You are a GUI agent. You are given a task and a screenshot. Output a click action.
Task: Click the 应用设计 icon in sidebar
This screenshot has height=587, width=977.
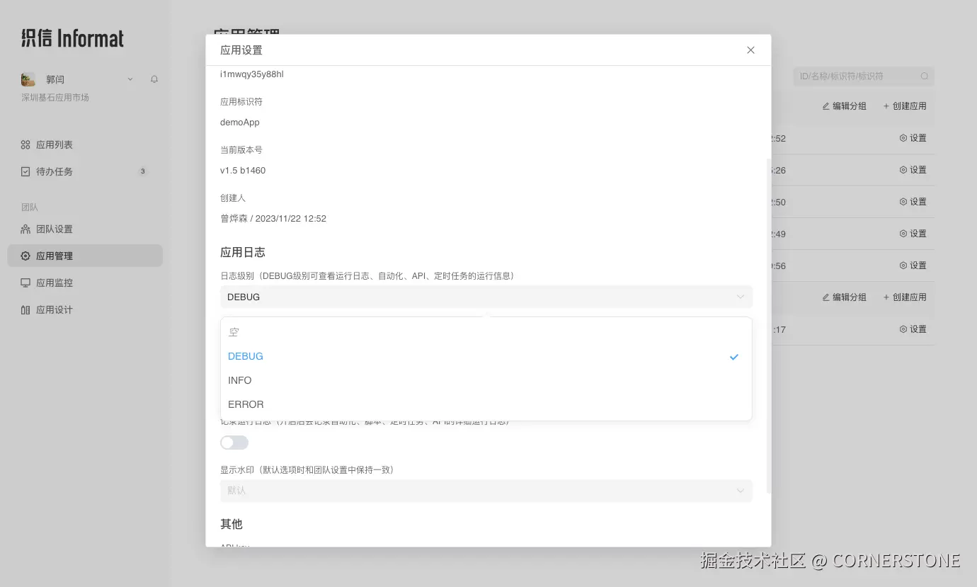(x=25, y=309)
